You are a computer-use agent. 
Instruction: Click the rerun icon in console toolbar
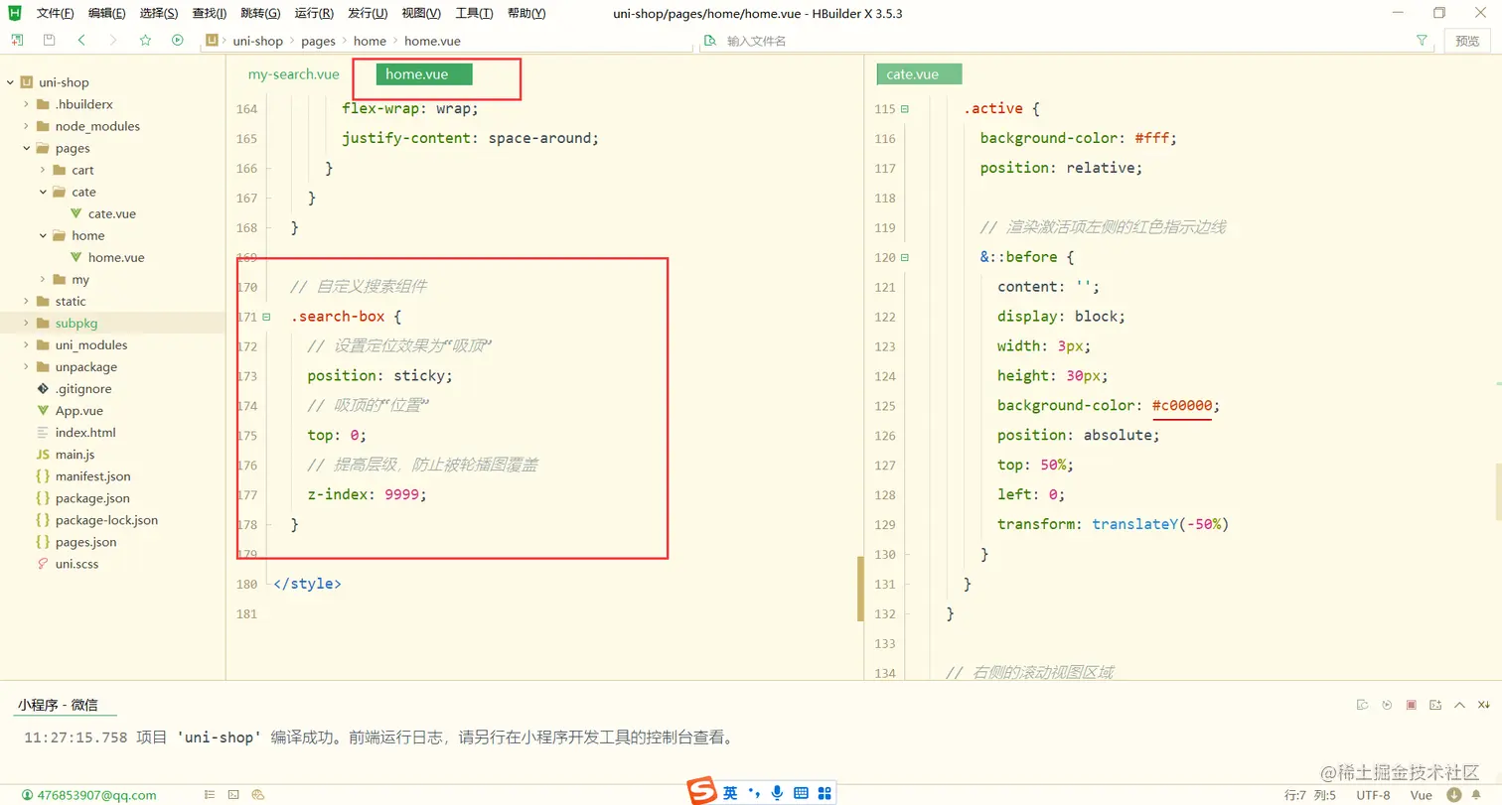(x=1387, y=705)
